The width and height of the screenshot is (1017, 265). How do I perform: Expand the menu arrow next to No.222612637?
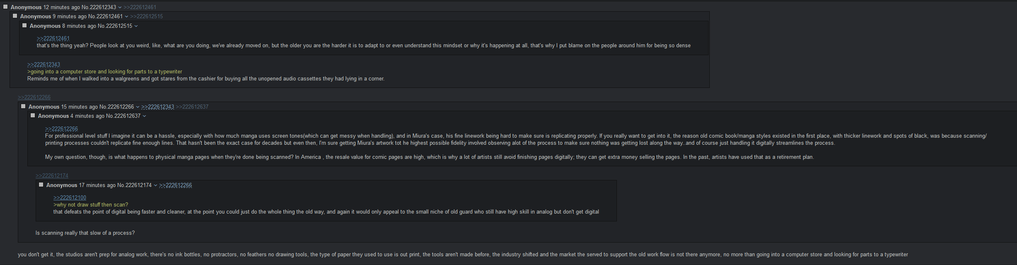point(144,116)
